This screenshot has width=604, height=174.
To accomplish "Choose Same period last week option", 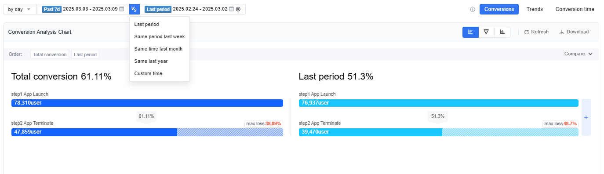I will click(160, 36).
